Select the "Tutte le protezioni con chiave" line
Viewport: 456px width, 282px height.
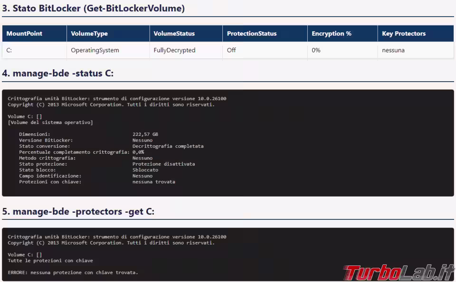[x=50, y=261]
